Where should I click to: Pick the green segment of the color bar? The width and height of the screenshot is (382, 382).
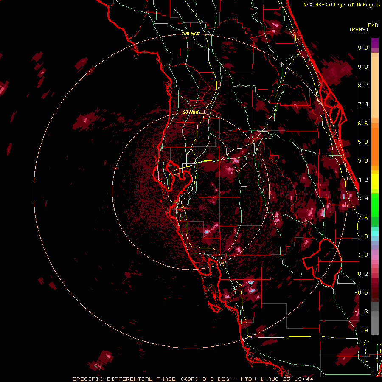375,205
